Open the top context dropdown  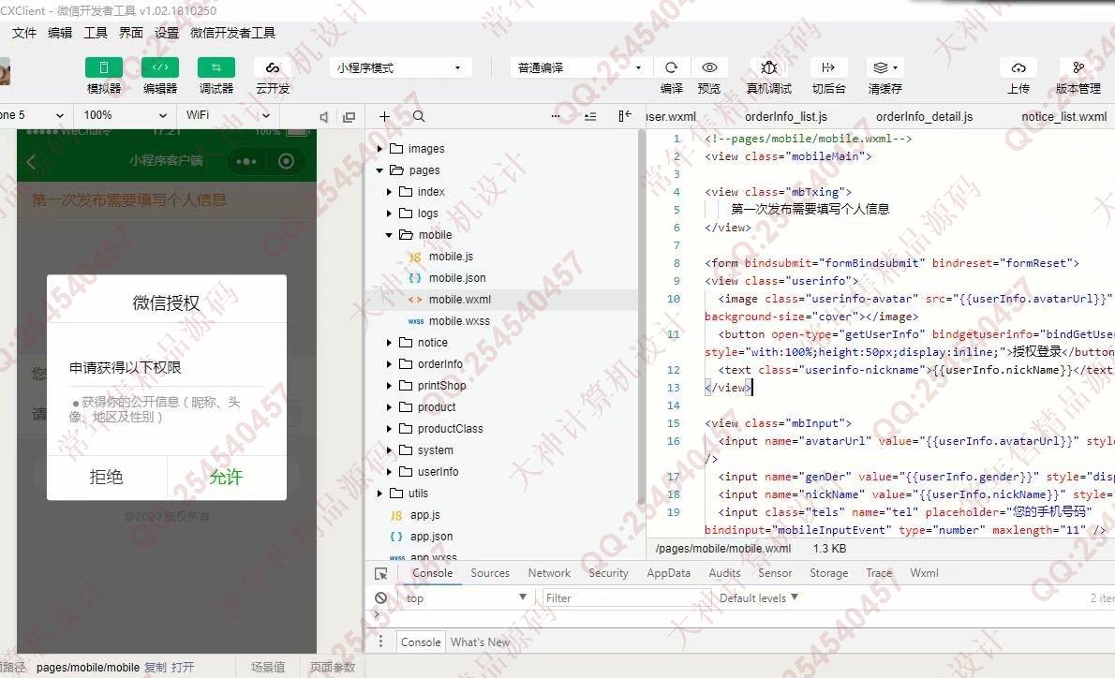pyautogui.click(x=466, y=598)
